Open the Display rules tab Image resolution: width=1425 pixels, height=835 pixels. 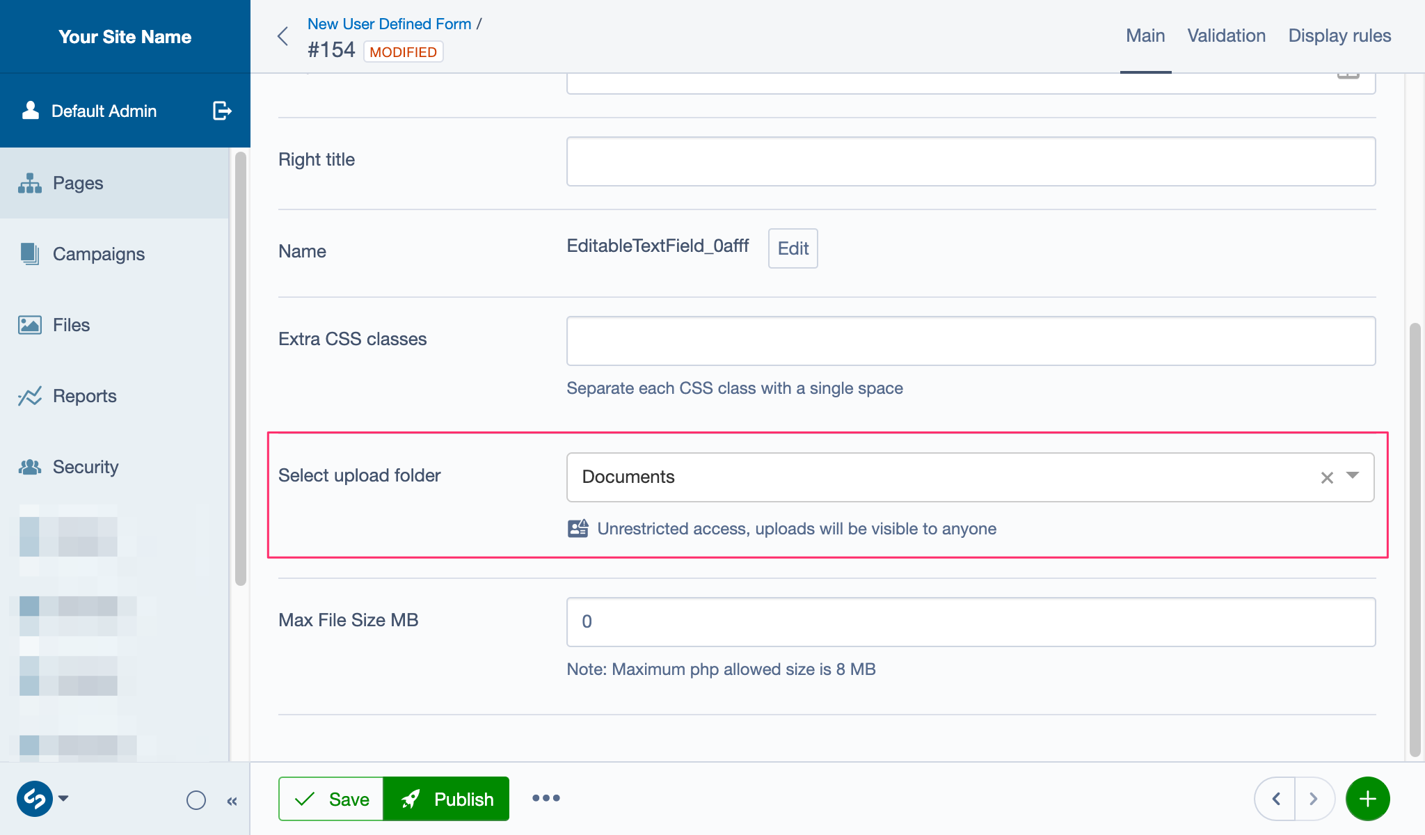pos(1339,35)
